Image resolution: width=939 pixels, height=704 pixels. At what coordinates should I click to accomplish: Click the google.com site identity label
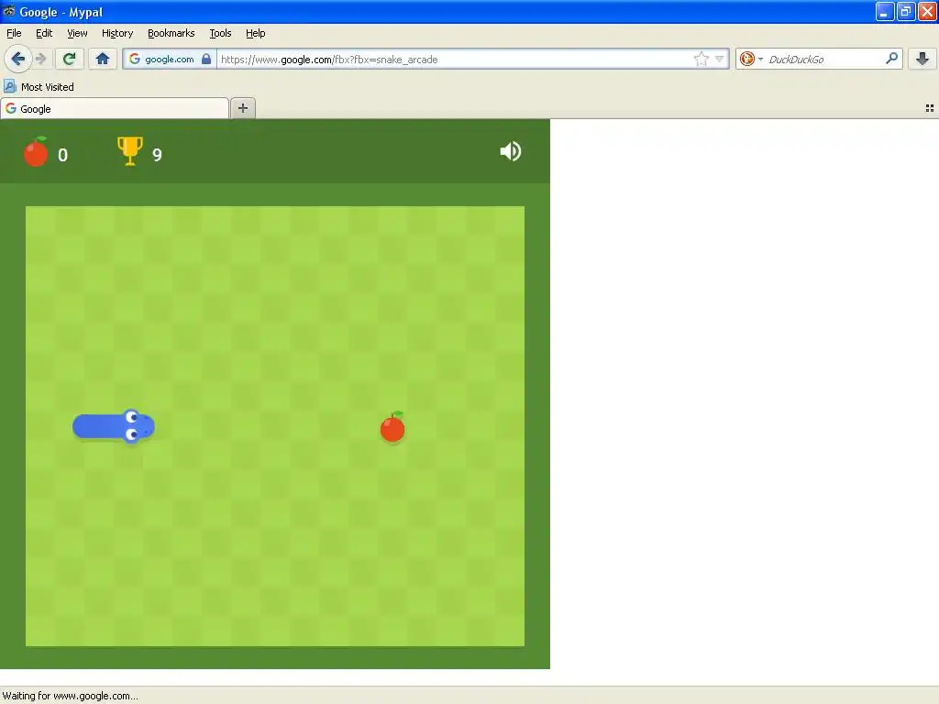tap(170, 60)
